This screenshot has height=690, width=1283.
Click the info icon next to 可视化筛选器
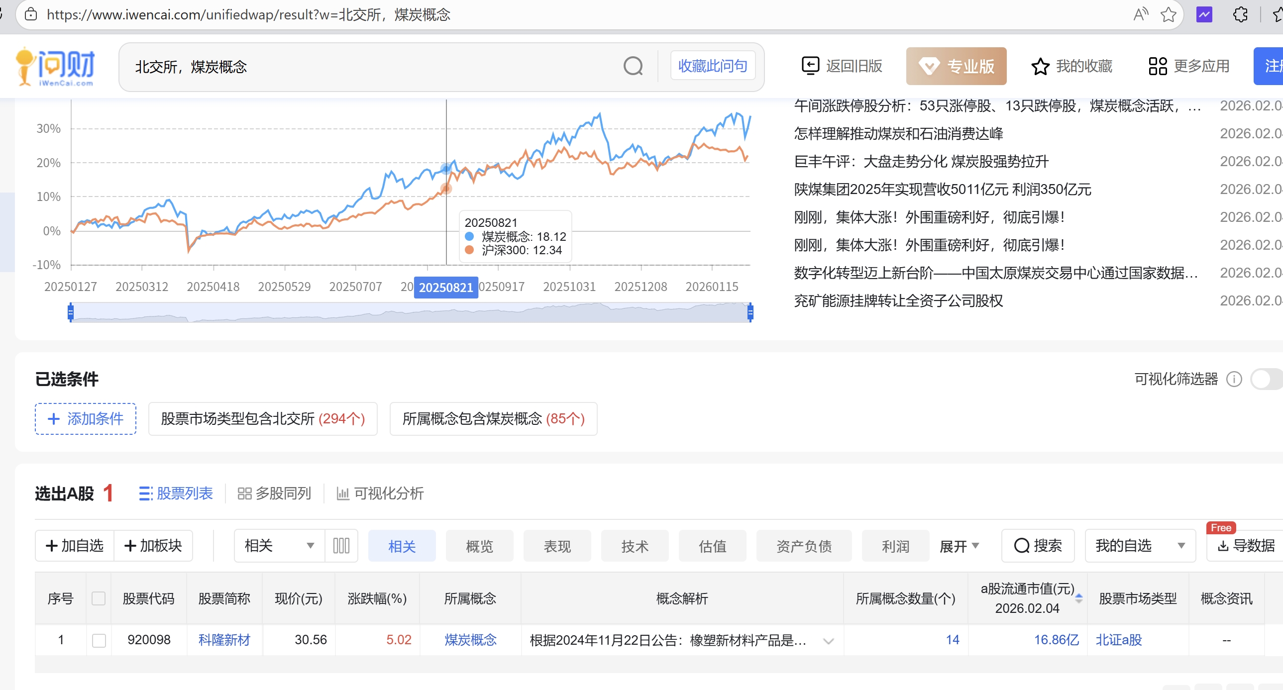coord(1234,380)
